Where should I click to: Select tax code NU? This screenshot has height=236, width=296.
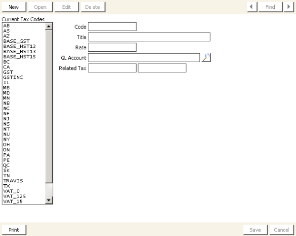click(x=24, y=134)
